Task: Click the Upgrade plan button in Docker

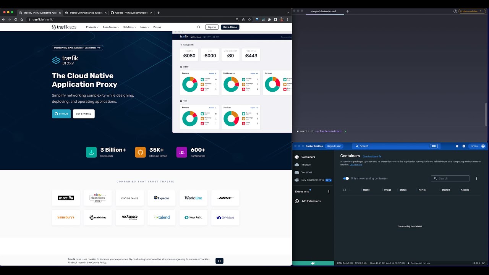Action: [x=334, y=146]
